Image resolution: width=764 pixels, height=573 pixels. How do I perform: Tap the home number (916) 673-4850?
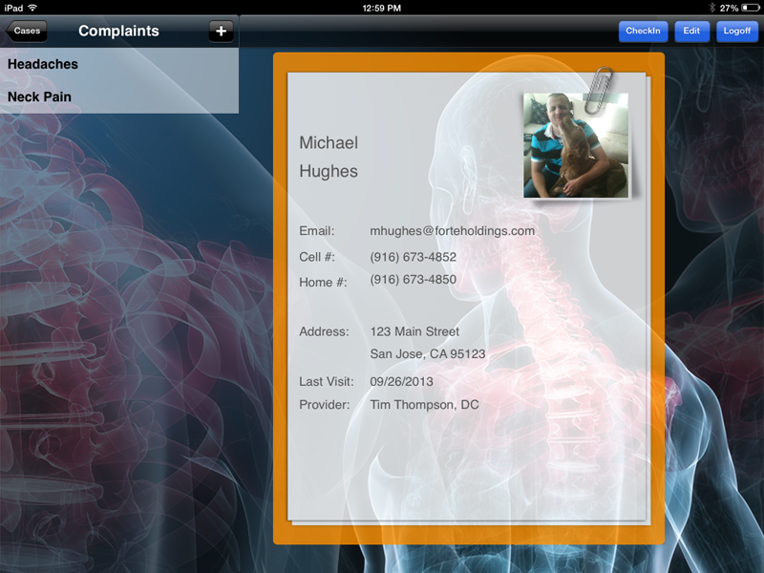(x=414, y=280)
